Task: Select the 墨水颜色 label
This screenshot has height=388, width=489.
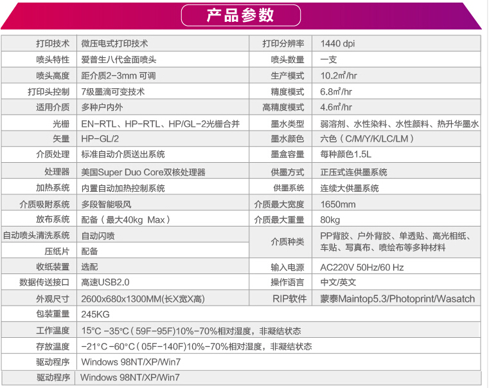Action: [x=287, y=138]
